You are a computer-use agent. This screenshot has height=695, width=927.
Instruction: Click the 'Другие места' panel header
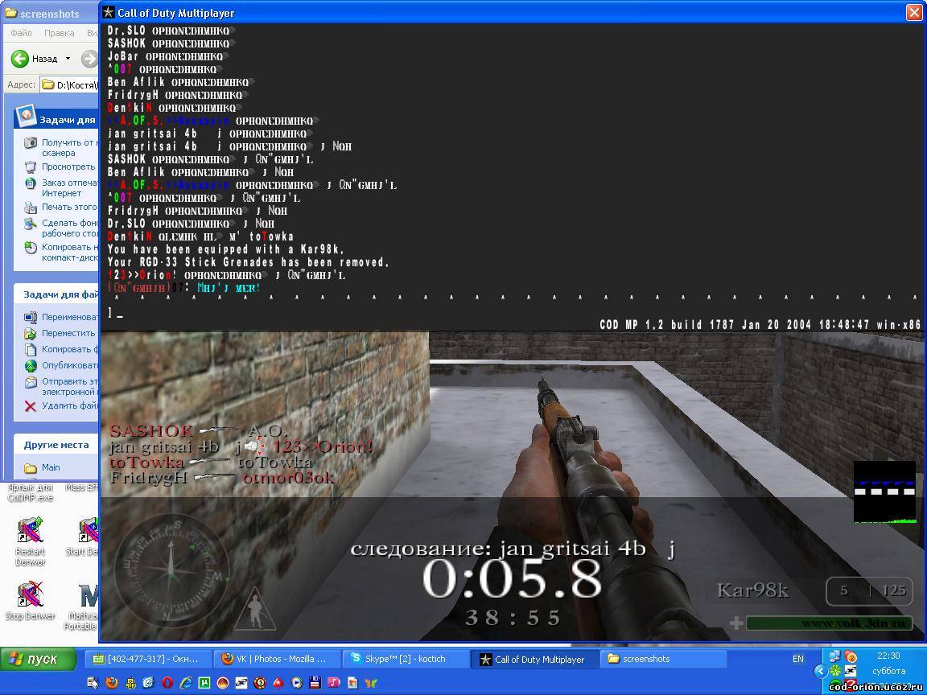(x=56, y=445)
